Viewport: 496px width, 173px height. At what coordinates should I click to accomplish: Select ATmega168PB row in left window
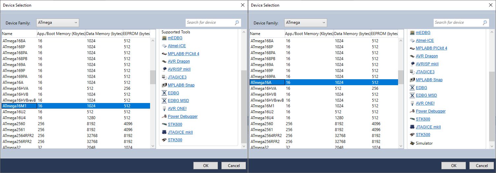pos(76,59)
